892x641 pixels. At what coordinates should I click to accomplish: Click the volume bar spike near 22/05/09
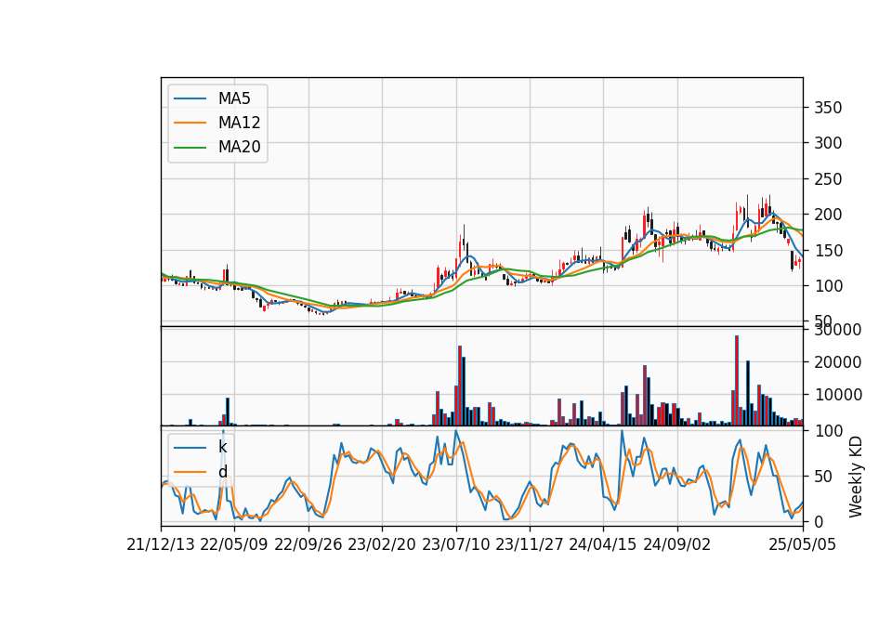point(228,412)
